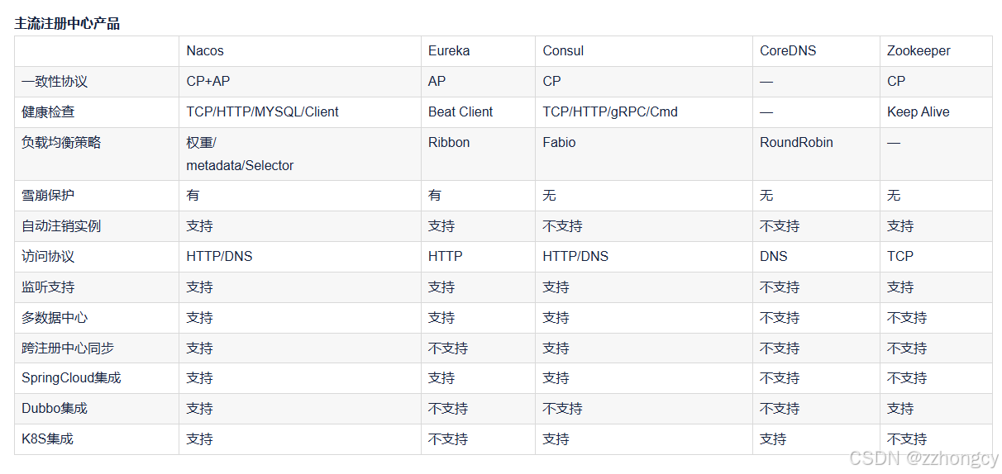
Task: Click the 雪崩保护 row label
Action: tap(48, 196)
